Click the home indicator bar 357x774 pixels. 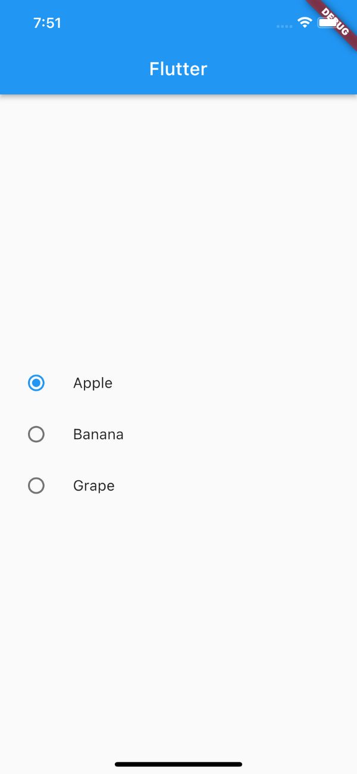[178, 764]
